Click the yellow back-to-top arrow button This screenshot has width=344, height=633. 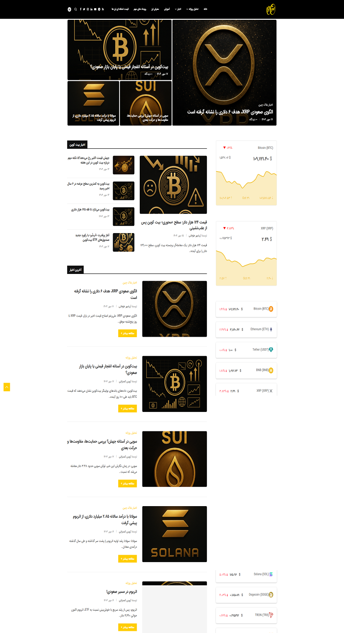click(6, 387)
